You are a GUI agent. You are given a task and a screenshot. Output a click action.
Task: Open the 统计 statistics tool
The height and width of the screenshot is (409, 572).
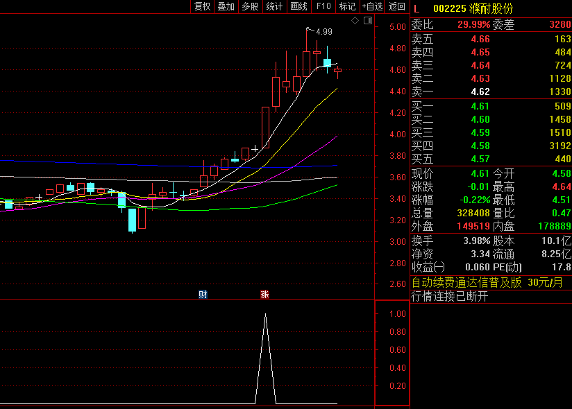point(274,6)
